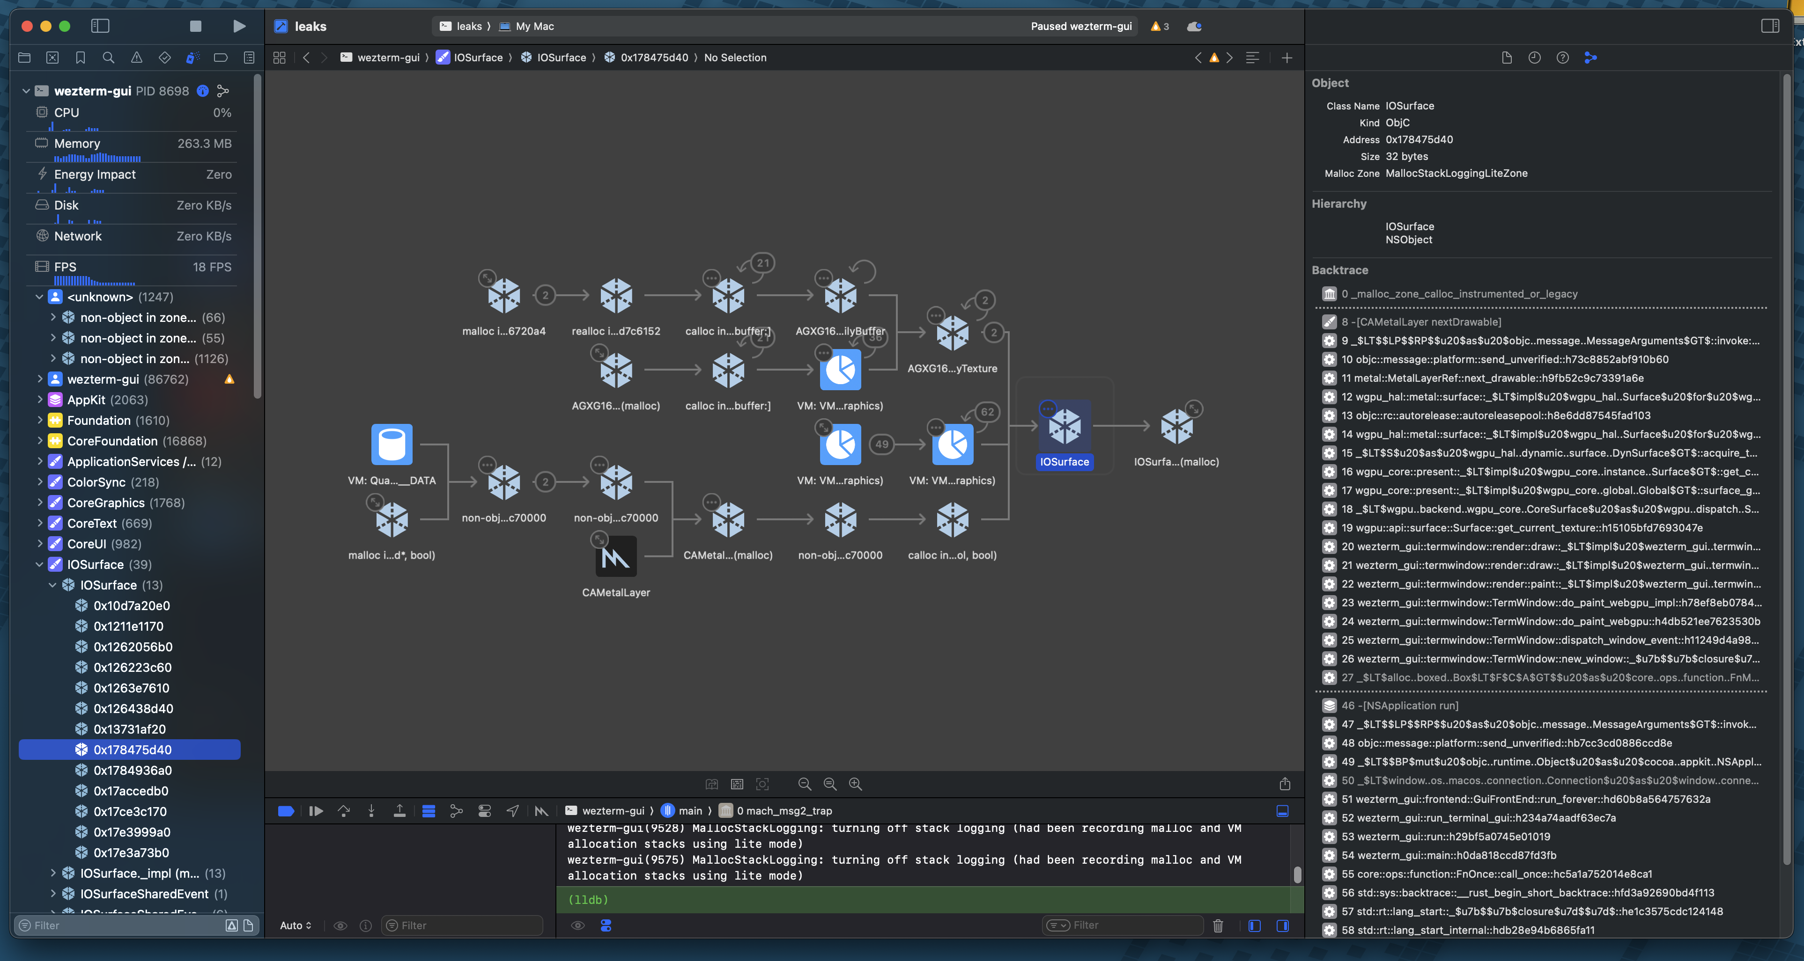The image size is (1804, 961).
Task: Toggle breakpoints activation in debug bar
Action: 286,811
